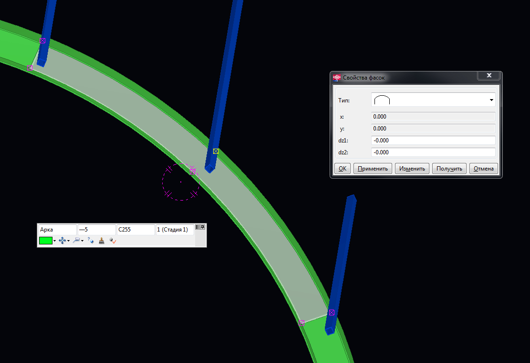Click the brush cleanup icon in mini toolbar
Viewport: 530px width, 363px height.
pyautogui.click(x=102, y=241)
